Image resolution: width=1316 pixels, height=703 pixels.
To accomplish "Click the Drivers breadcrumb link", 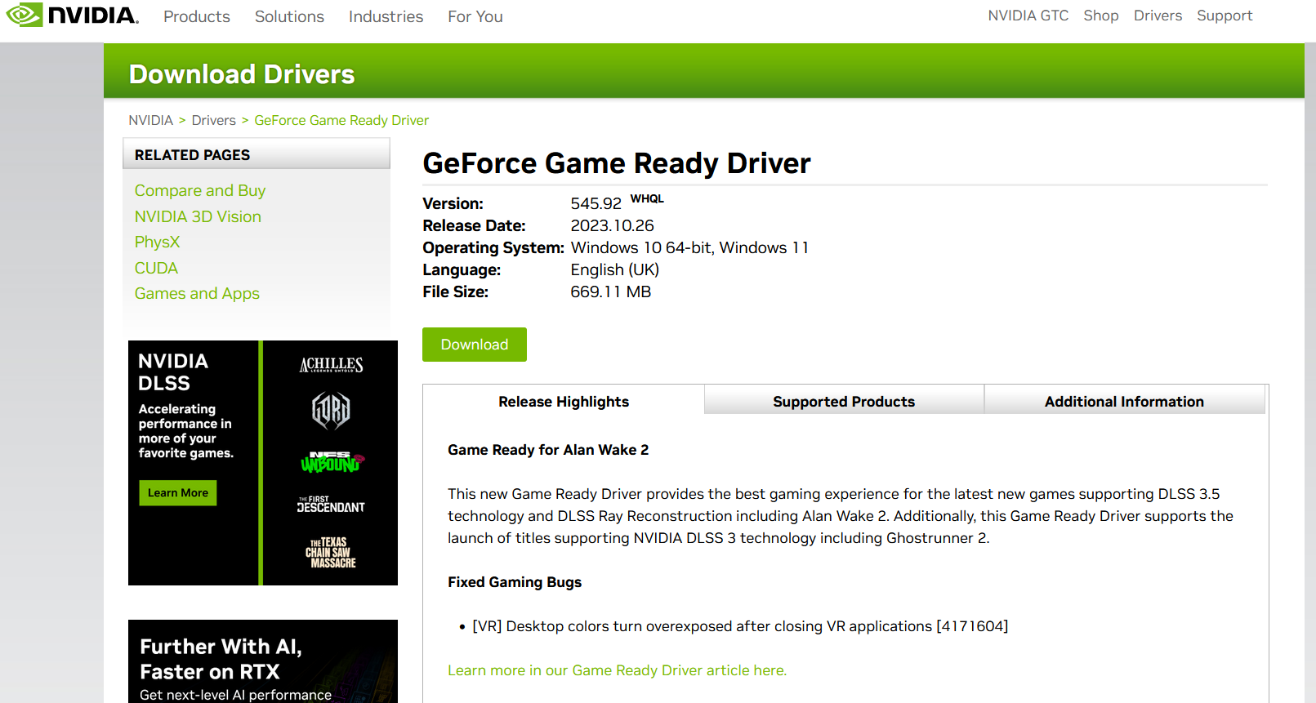I will click(x=214, y=120).
